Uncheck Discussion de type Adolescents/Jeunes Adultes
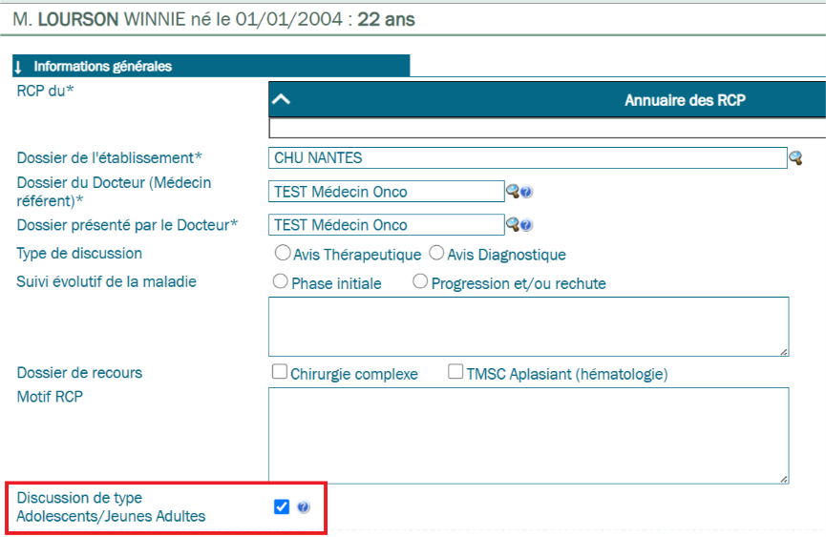Screen dimensions: 826x537 (282, 507)
